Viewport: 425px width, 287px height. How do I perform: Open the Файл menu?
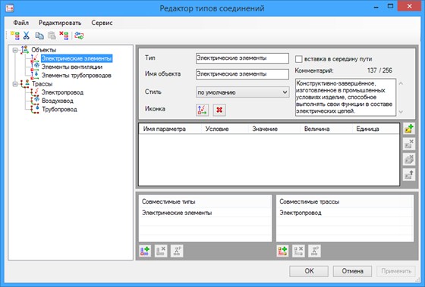(x=21, y=23)
